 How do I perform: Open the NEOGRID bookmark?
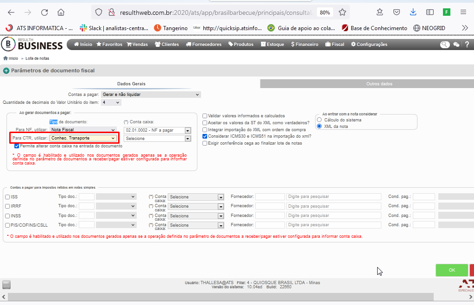tap(429, 28)
